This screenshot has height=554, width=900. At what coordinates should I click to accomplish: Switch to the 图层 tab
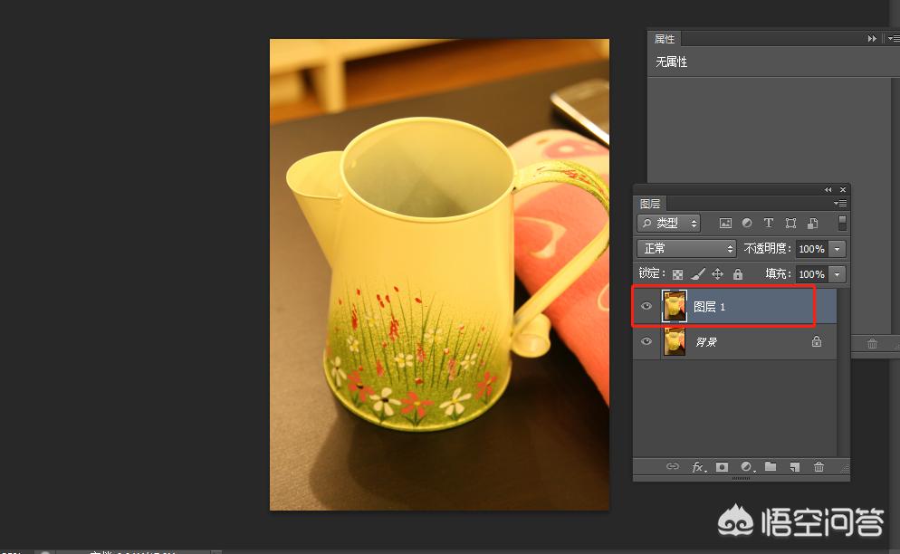coord(650,204)
